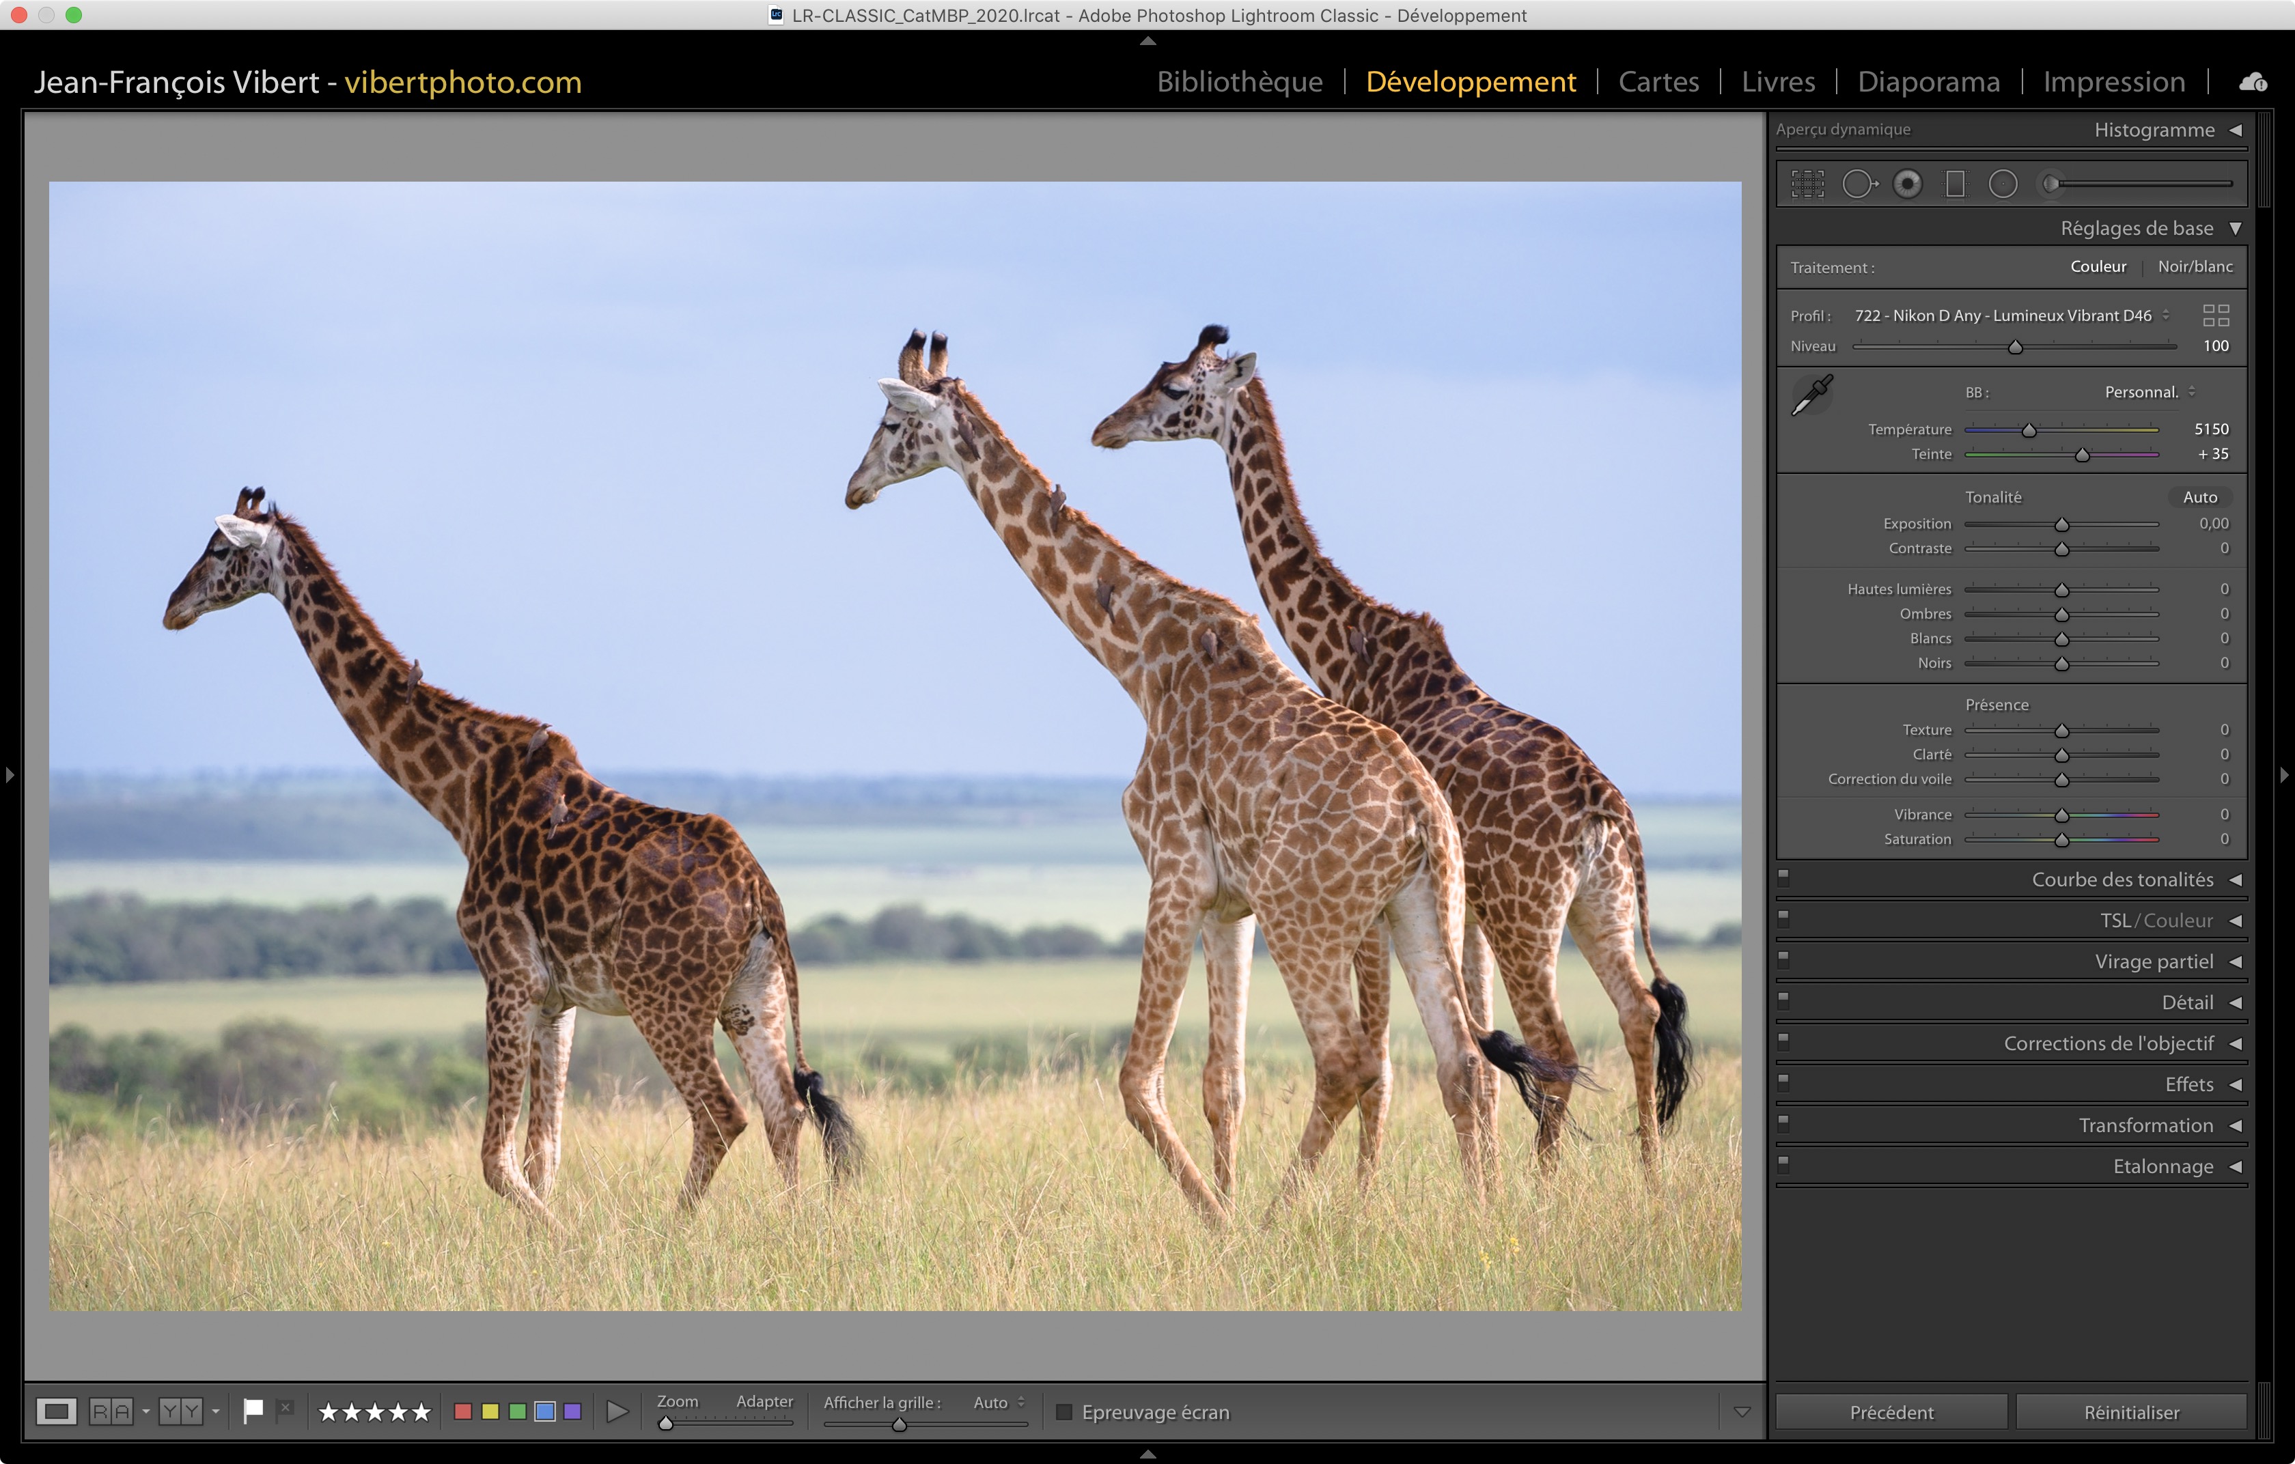Pick the Adjustment Brush tool
Viewport: 2295px width, 1464px height.
(x=2051, y=184)
